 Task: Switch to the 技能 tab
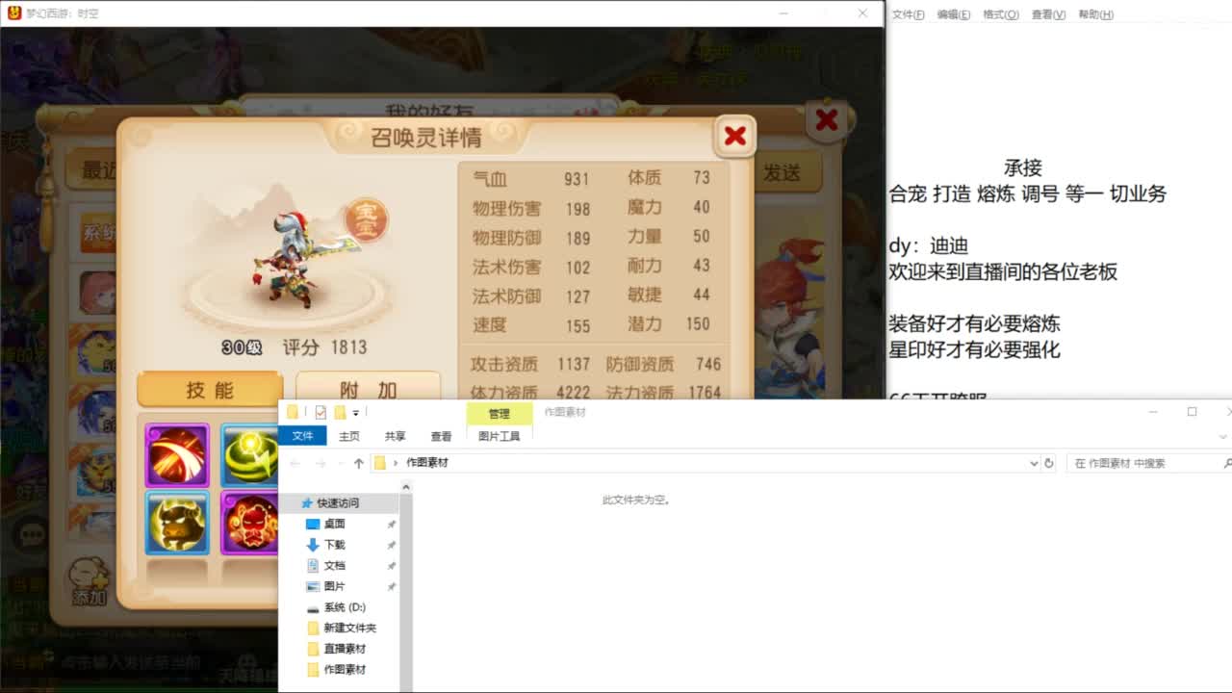210,390
